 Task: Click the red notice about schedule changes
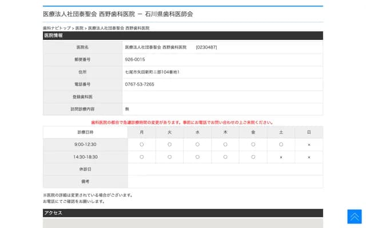click(x=182, y=123)
